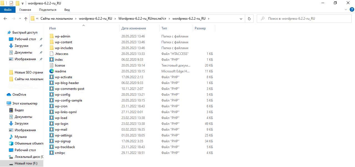
Task: Click the wp-admin folder icon
Action: pyautogui.click(x=52, y=36)
